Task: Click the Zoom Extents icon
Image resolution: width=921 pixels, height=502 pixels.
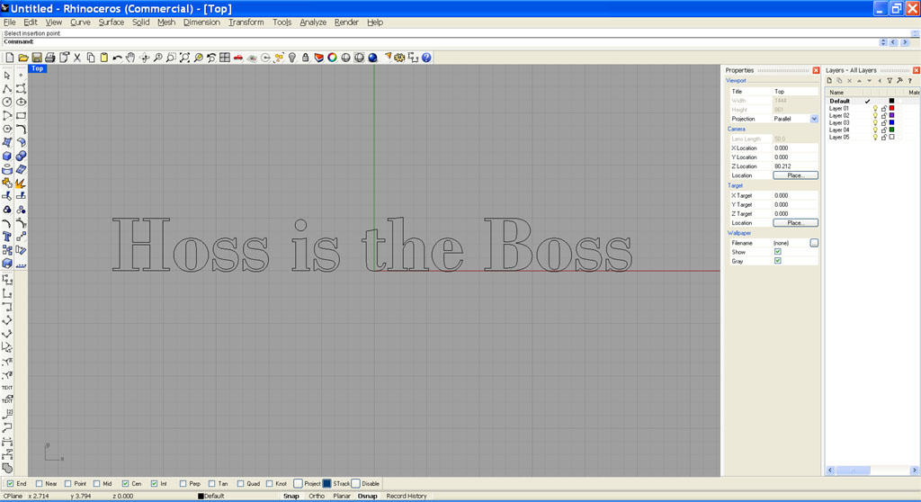Action: [184, 58]
